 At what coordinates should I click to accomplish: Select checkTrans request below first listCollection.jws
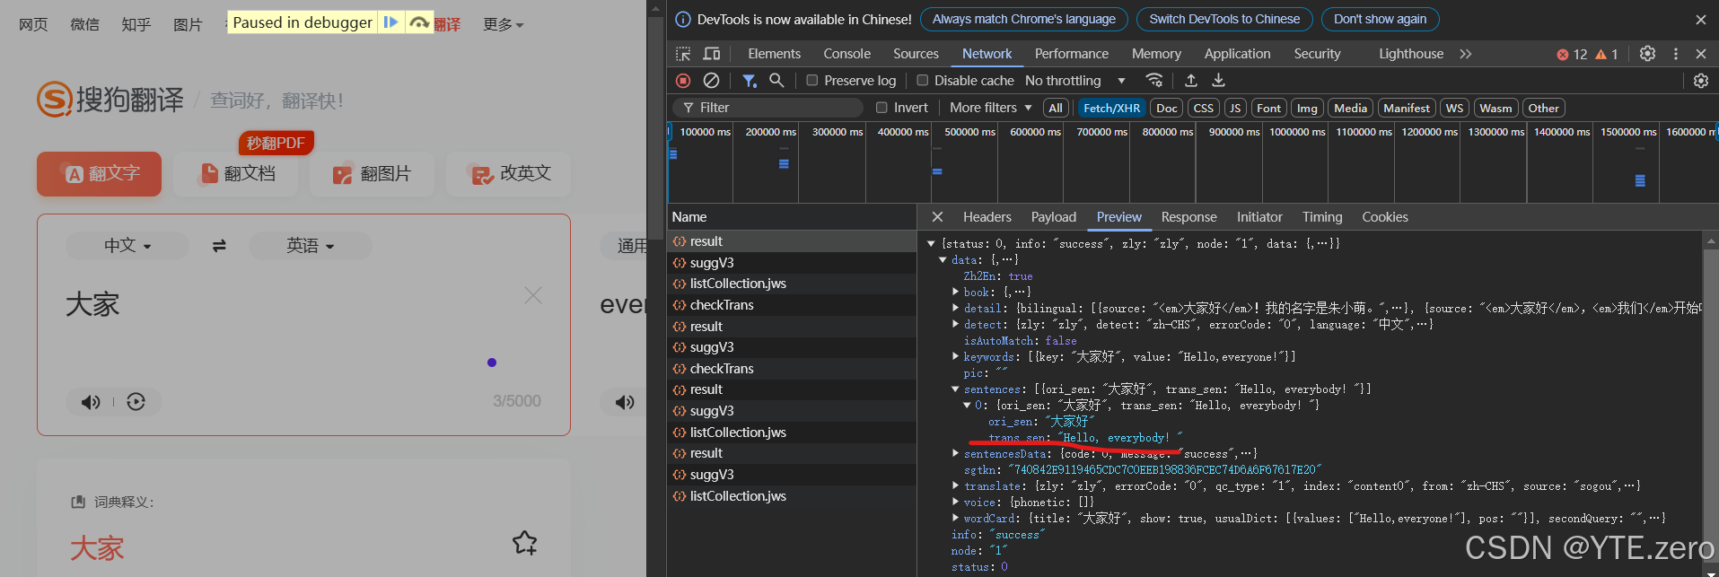791,305
